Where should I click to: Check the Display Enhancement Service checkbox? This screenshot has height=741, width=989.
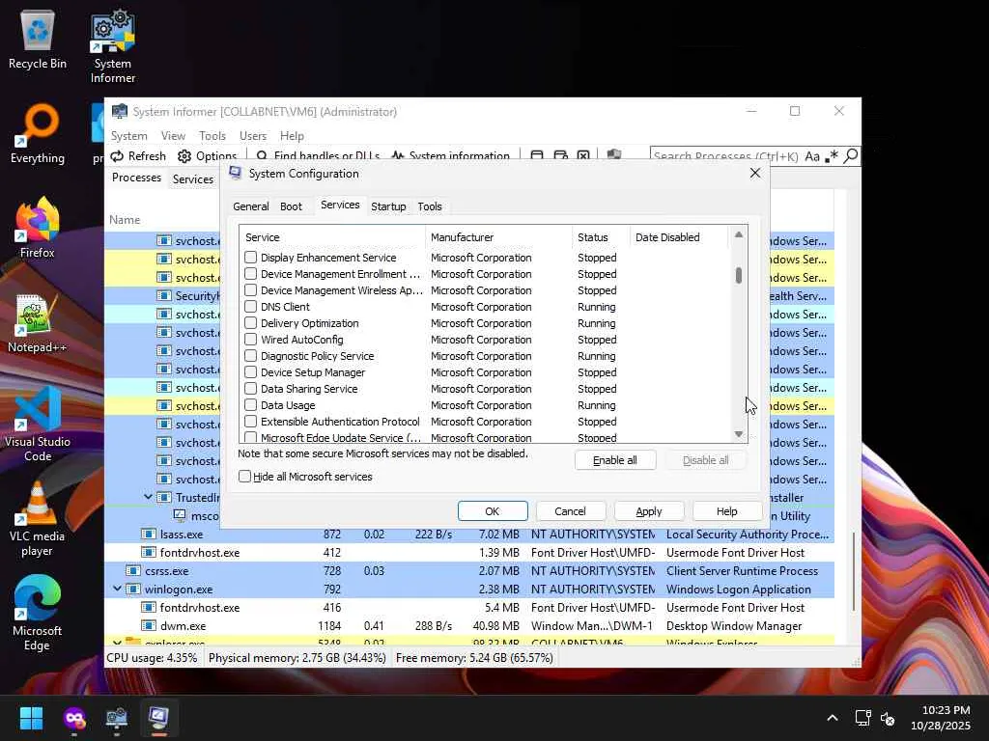pos(250,257)
